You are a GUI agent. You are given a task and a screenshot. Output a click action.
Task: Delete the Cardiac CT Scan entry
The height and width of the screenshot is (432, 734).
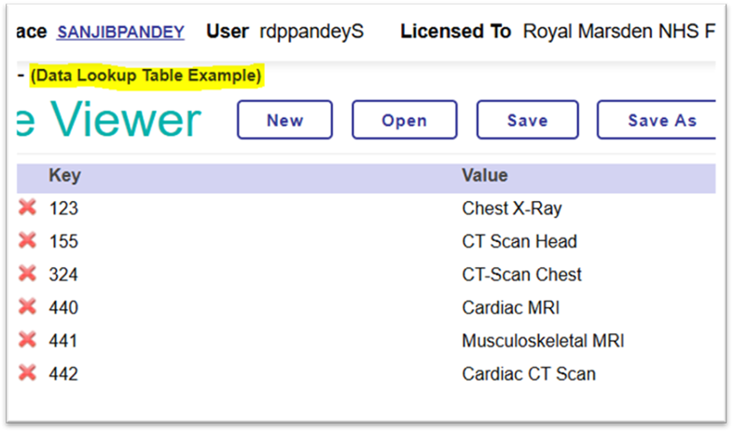point(27,373)
